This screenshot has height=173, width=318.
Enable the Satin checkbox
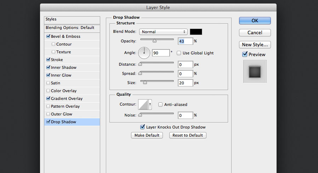[48, 83]
